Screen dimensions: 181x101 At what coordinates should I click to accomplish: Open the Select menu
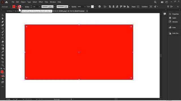pyautogui.click(x=35, y=2)
